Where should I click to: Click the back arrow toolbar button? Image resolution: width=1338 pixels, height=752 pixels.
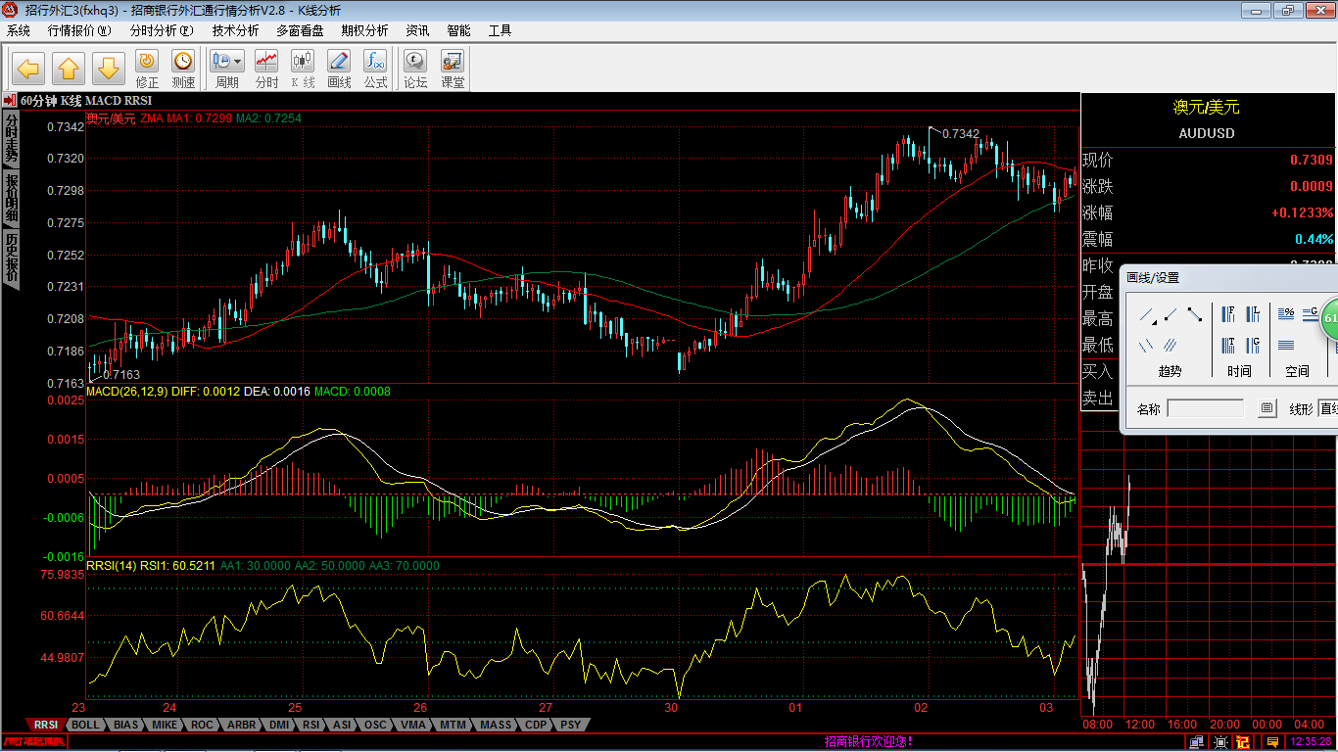(28, 69)
